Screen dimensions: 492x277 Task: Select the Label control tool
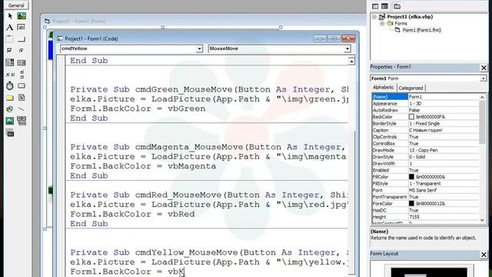(10, 28)
